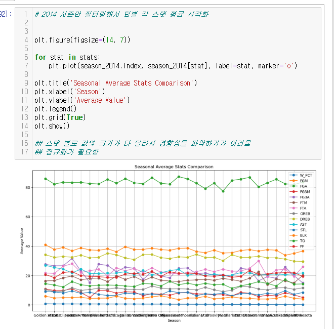Click the DREB legend entry
Viewport: 334px width, 329px height.
coord(300,219)
